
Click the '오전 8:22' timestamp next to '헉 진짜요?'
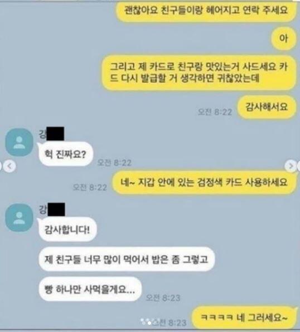coord(114,163)
